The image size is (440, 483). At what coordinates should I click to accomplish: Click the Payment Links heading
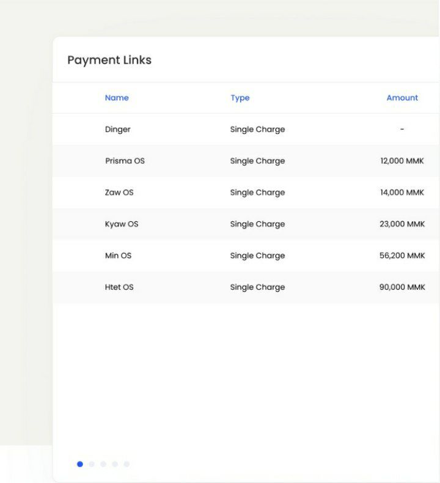pyautogui.click(x=109, y=60)
